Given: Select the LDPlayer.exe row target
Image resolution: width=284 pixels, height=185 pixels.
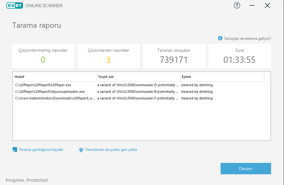Looking at the screenshot, I should coord(43,85).
